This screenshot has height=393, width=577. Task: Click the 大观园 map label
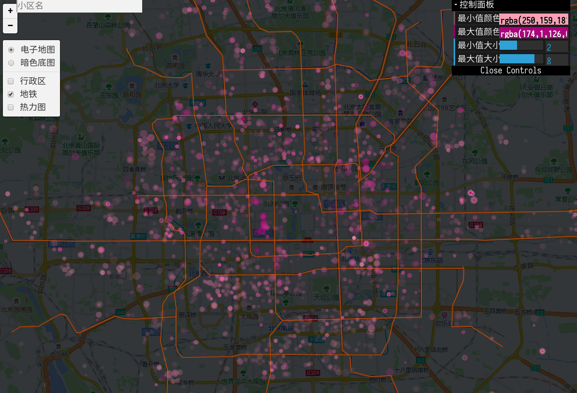(x=249, y=316)
